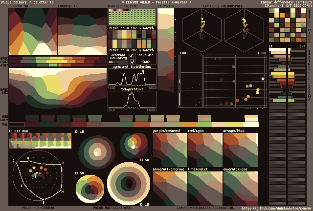Click the 'POLAR HUE-CHROMA' footer label
This screenshot has width=313, height=211.
tap(38, 208)
